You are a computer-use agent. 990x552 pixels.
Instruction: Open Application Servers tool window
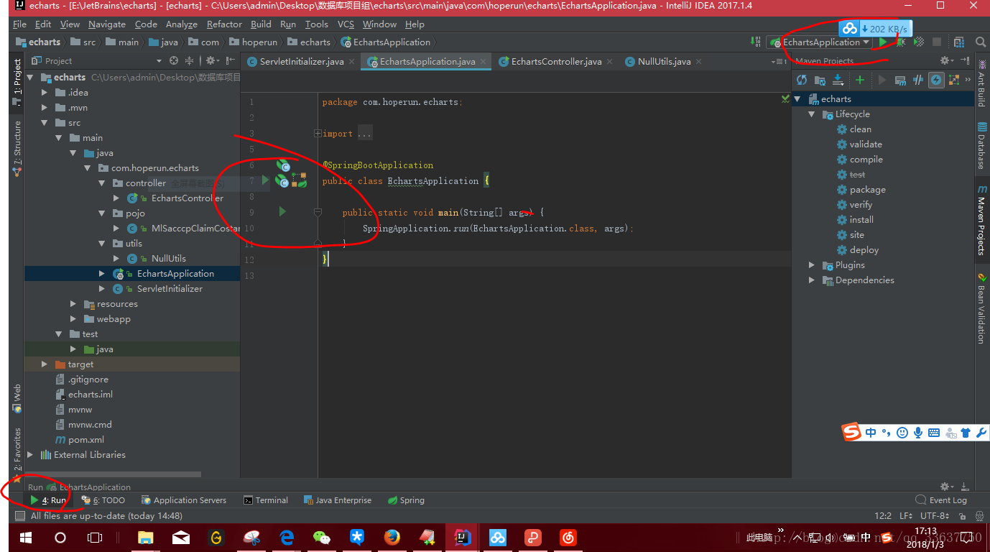[184, 500]
